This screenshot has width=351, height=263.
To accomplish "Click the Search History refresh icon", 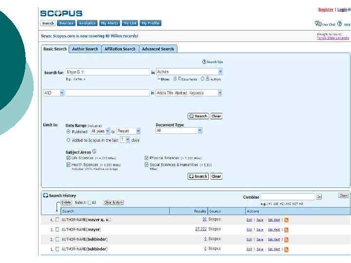I will pyautogui.click(x=45, y=195).
